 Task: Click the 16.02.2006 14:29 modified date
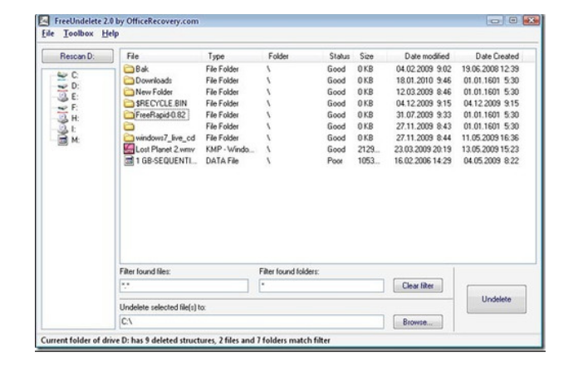click(x=423, y=160)
